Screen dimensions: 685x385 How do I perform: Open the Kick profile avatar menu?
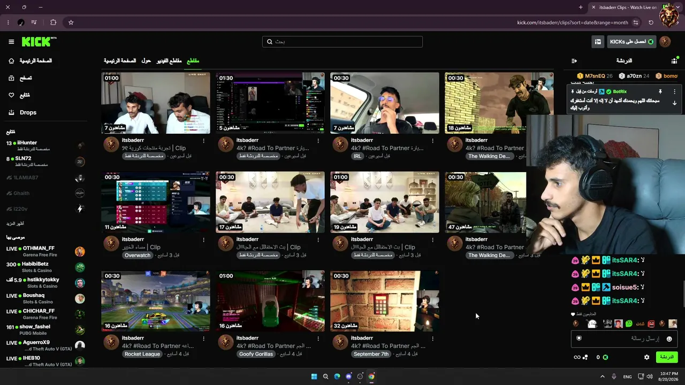tap(665, 42)
